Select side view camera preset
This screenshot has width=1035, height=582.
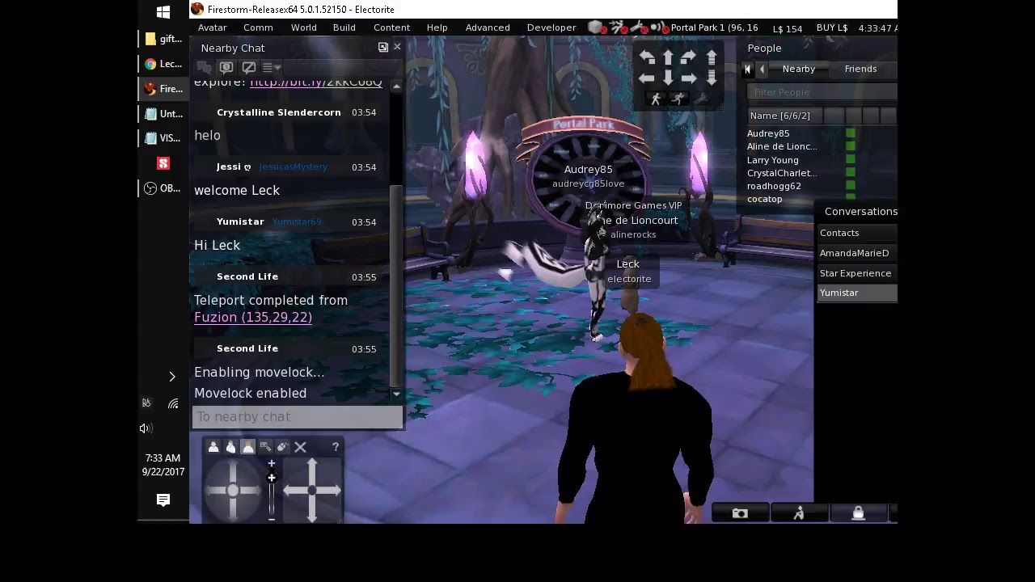click(x=230, y=447)
